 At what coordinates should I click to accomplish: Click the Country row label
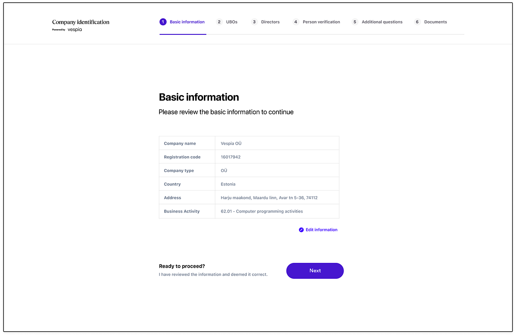[x=172, y=184]
